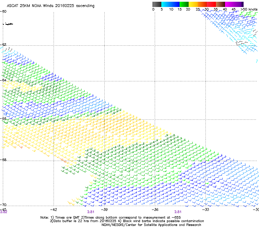Pick the green 15–20 knots color segment
This screenshot has width=259, height=227.
click(x=184, y=4)
